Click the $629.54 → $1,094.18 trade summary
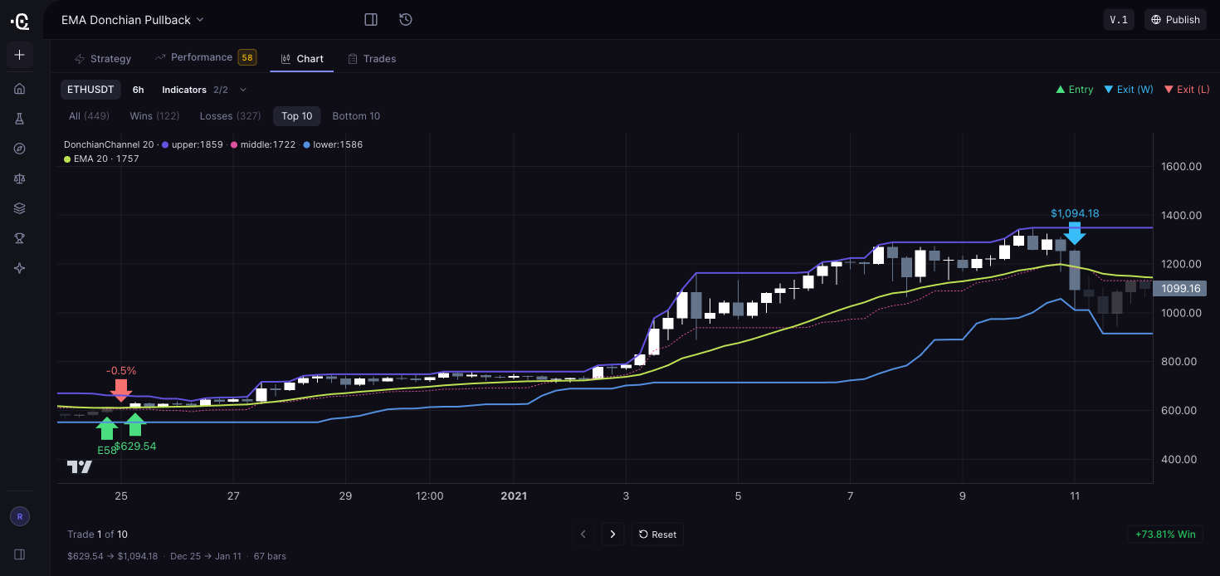This screenshot has width=1220, height=576. pos(113,556)
